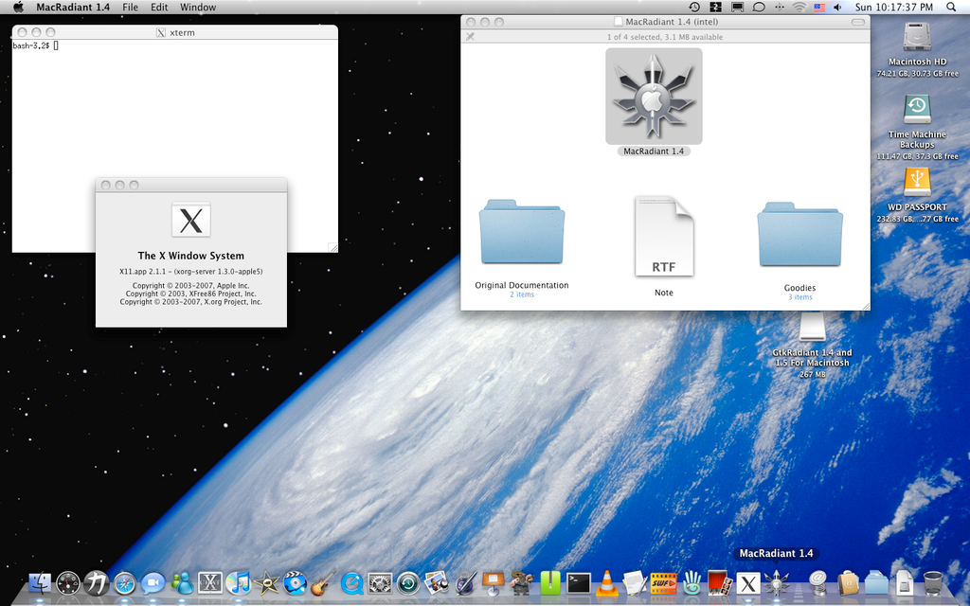Click the X11.app 2.1.1 version text

[x=190, y=272]
